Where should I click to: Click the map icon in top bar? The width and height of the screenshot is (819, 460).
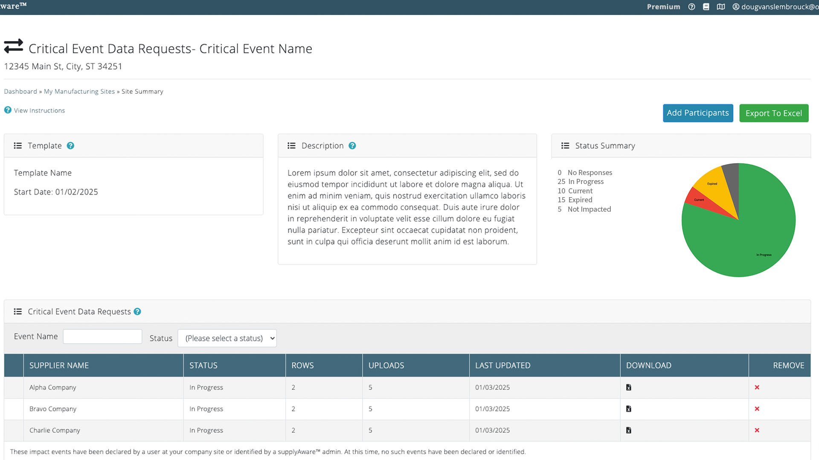pyautogui.click(x=720, y=7)
